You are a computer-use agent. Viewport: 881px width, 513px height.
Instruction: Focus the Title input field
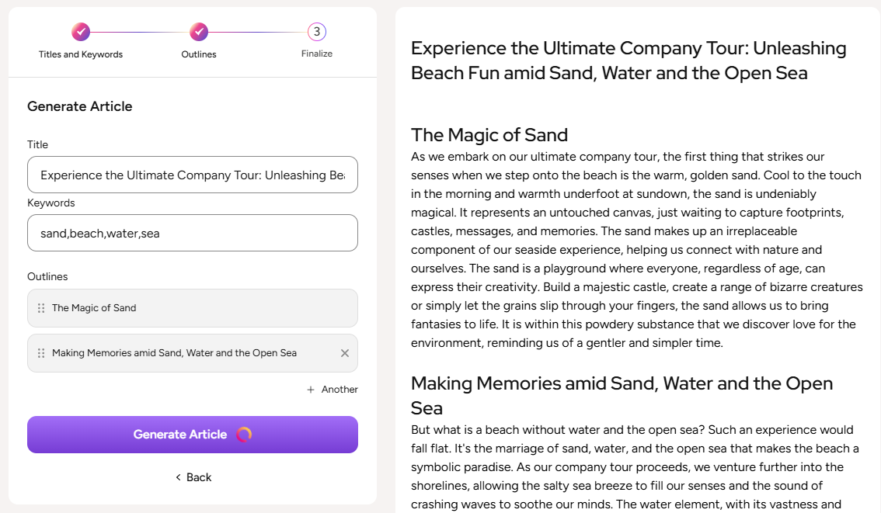(193, 175)
